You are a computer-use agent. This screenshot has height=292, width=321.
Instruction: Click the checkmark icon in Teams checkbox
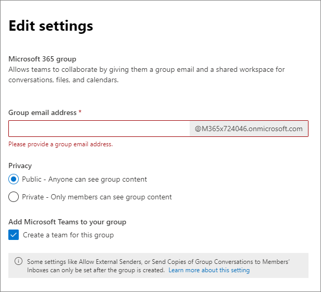[14, 235]
